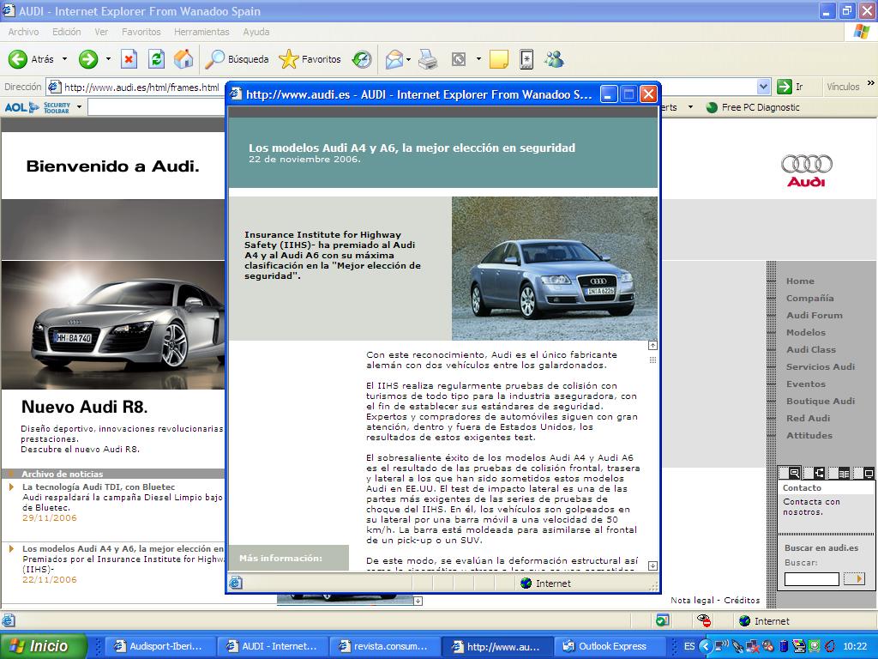Expand the address bar dropdown

click(763, 87)
